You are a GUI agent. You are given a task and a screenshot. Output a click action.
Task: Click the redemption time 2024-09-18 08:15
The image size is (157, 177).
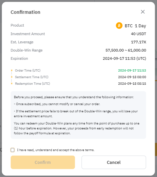point(132,84)
